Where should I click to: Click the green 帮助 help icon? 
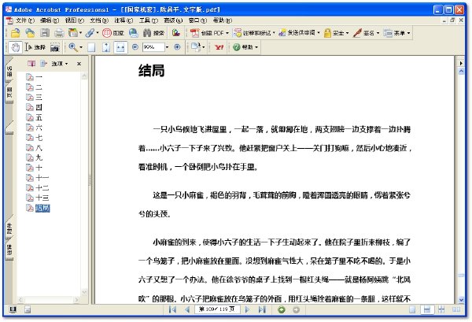[x=237, y=47]
